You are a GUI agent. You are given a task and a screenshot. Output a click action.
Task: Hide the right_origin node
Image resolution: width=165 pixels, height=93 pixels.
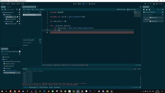click(20, 21)
